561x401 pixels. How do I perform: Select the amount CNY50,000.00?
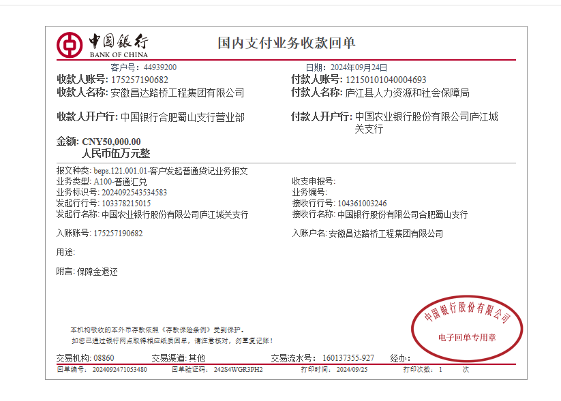point(111,142)
